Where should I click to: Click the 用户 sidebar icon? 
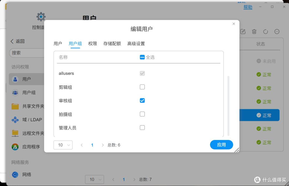[x=15, y=79]
